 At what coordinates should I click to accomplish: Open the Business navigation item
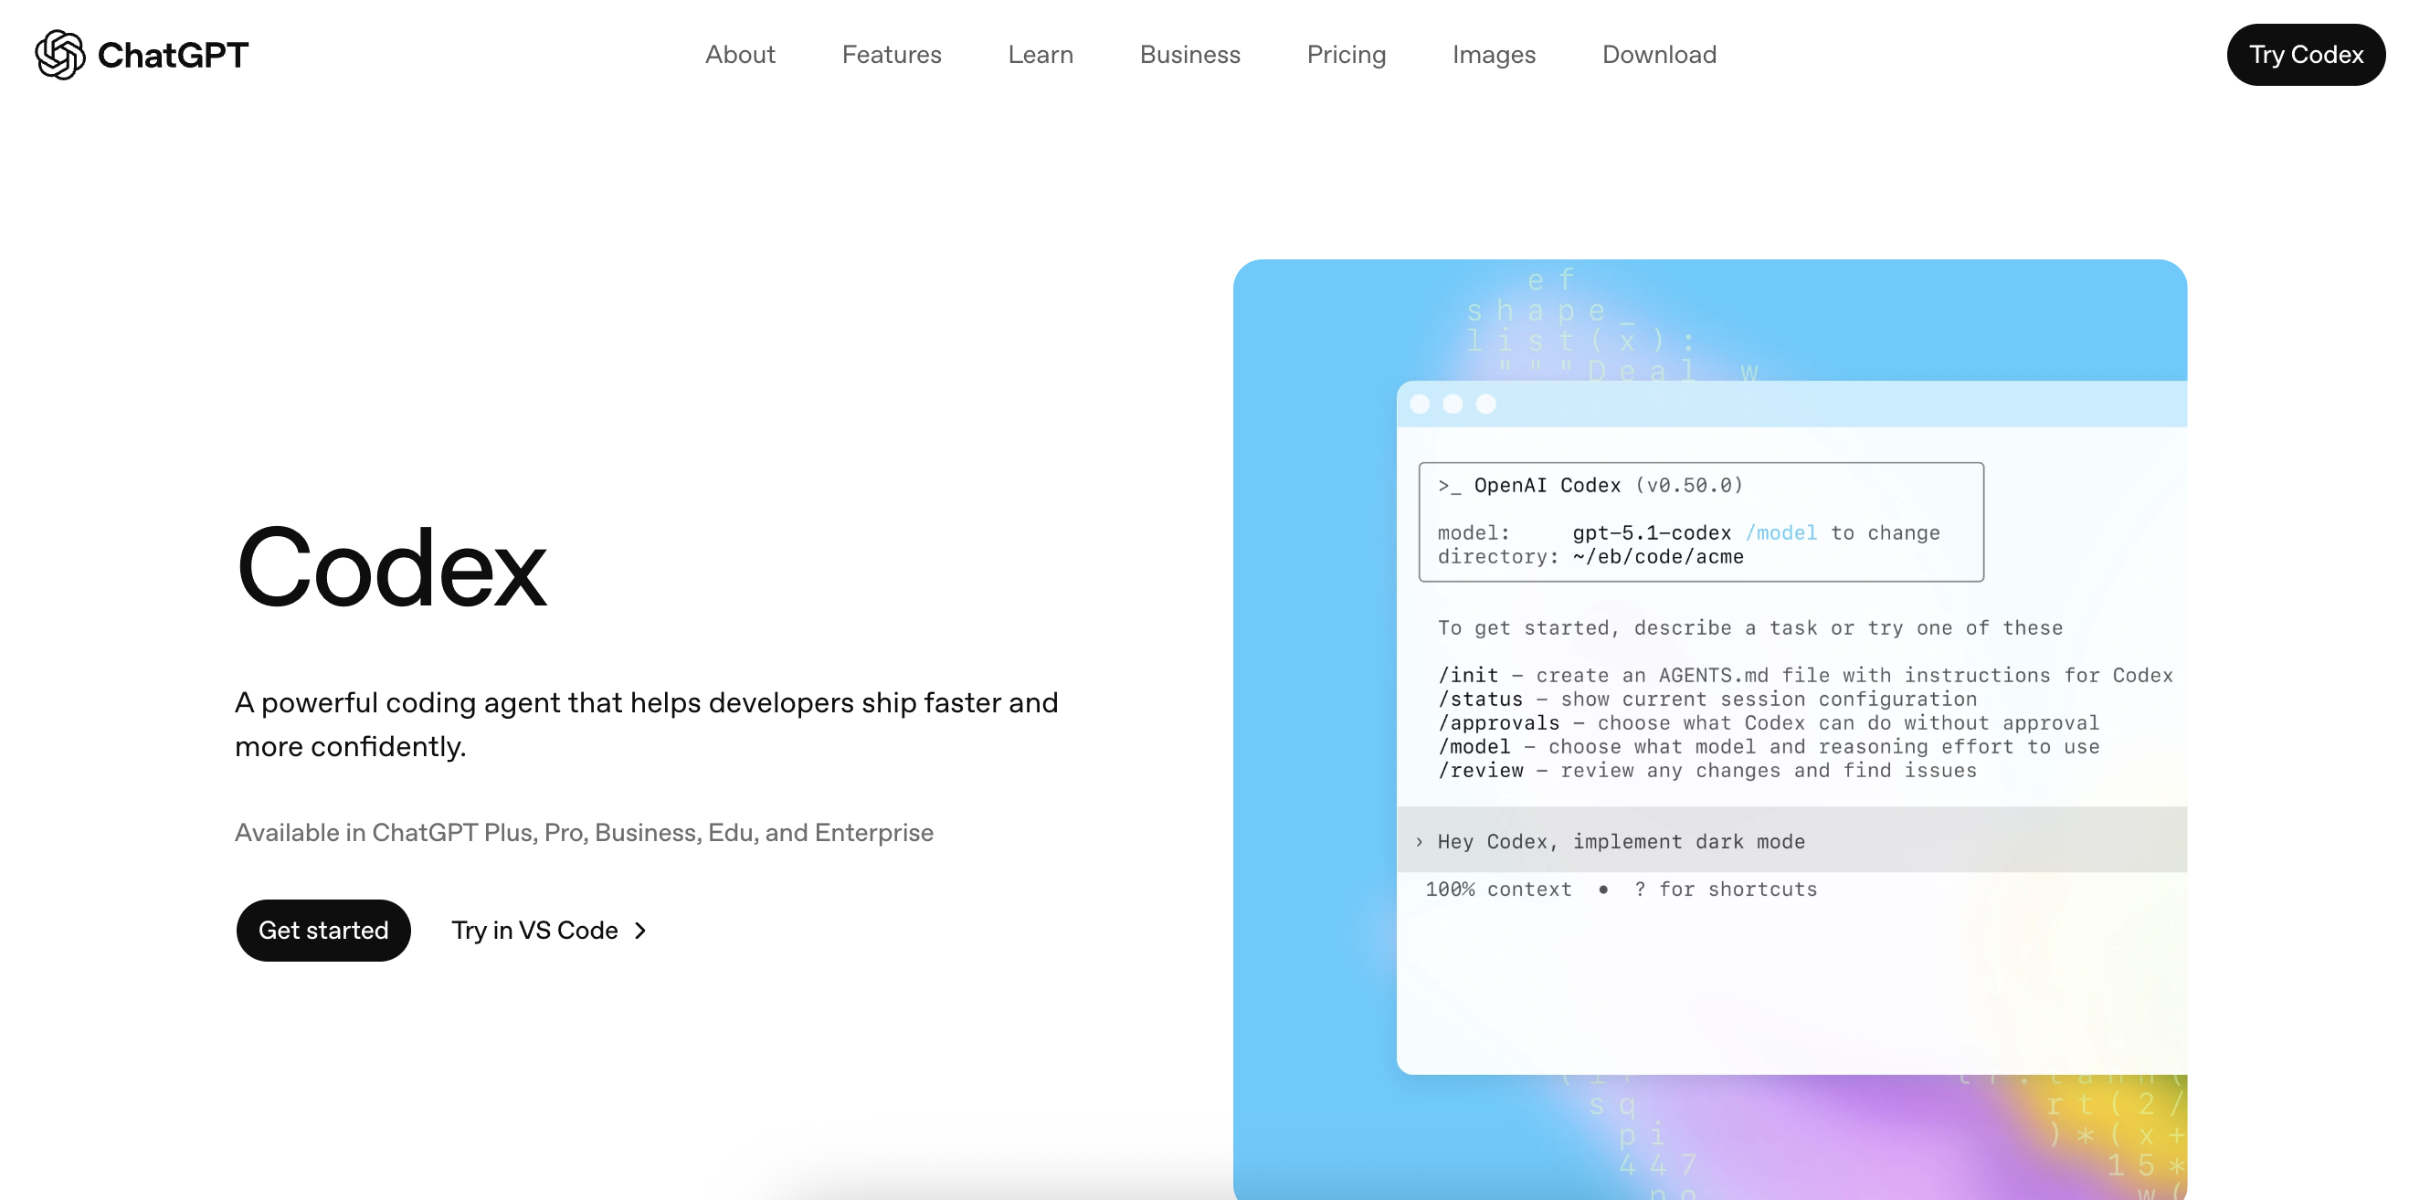[x=1189, y=55]
